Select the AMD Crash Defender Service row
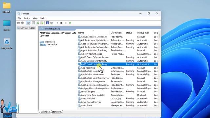 [117, 57]
